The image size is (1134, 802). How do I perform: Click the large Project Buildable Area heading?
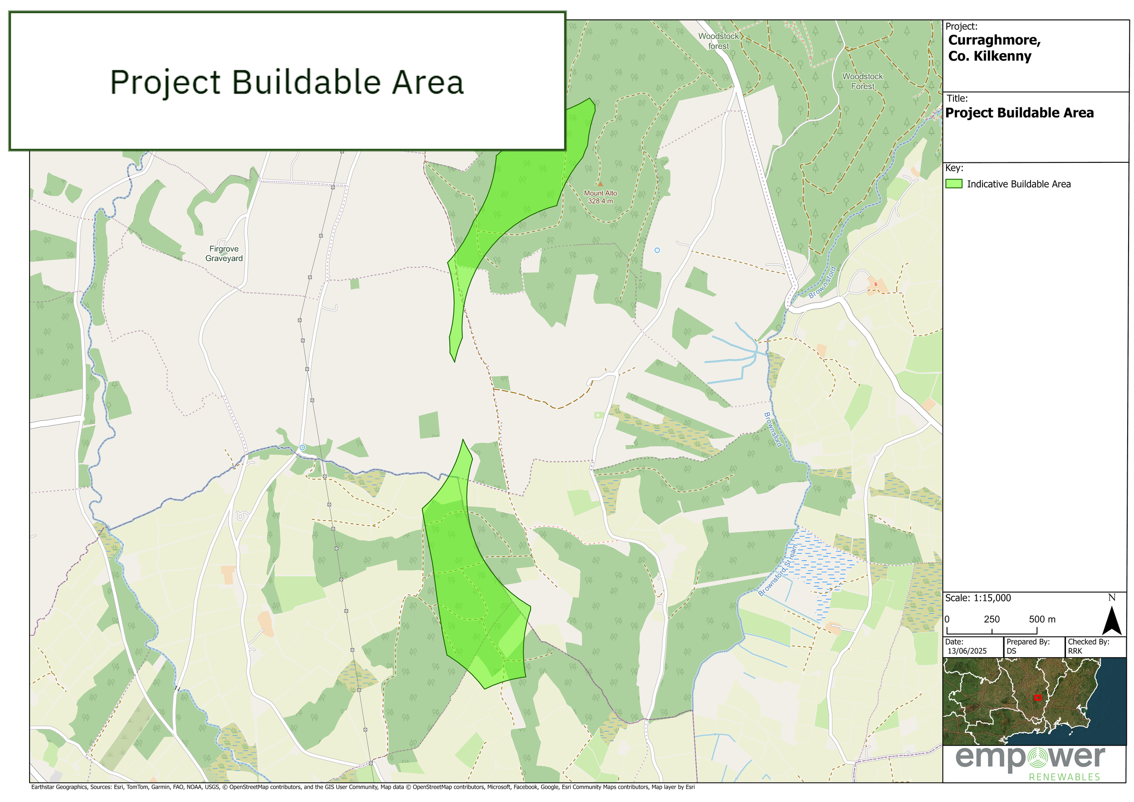point(287,82)
